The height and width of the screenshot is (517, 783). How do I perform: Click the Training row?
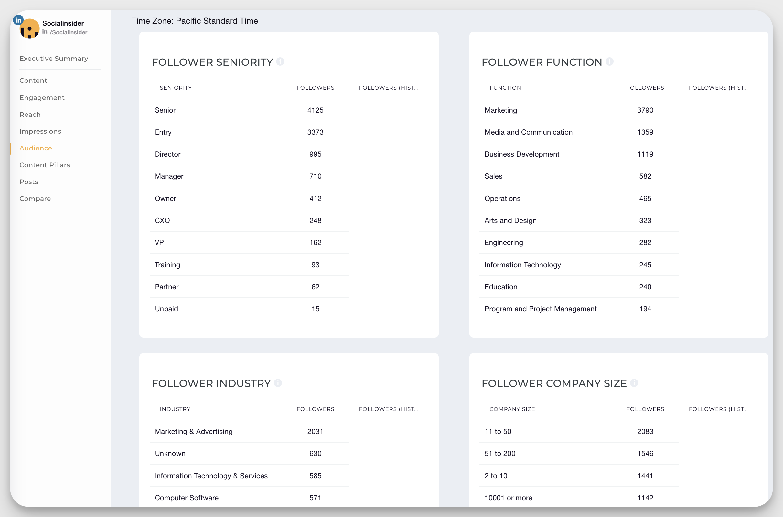point(249,265)
